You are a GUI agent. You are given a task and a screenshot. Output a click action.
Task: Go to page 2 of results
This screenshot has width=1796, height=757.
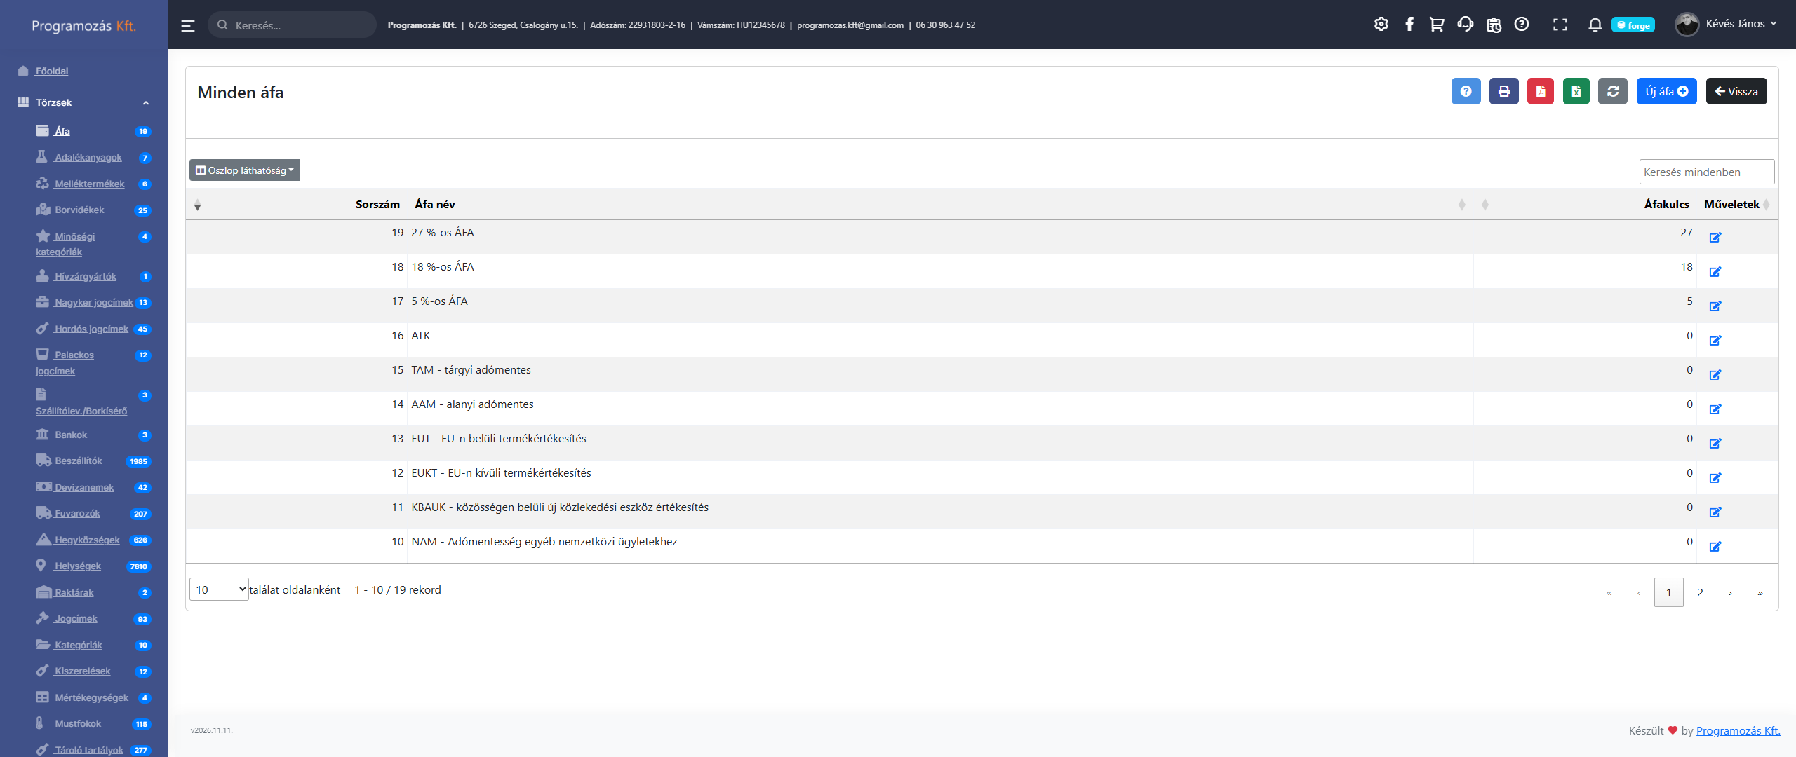[1699, 592]
